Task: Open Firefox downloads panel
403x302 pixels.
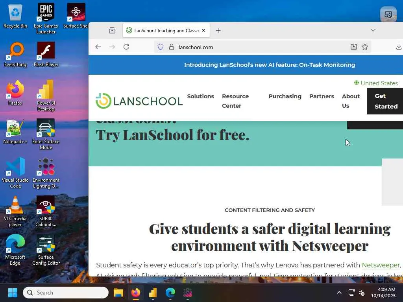Action: pyautogui.click(x=399, y=47)
